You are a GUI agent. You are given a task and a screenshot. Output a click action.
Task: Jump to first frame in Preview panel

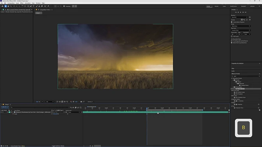point(236,12)
